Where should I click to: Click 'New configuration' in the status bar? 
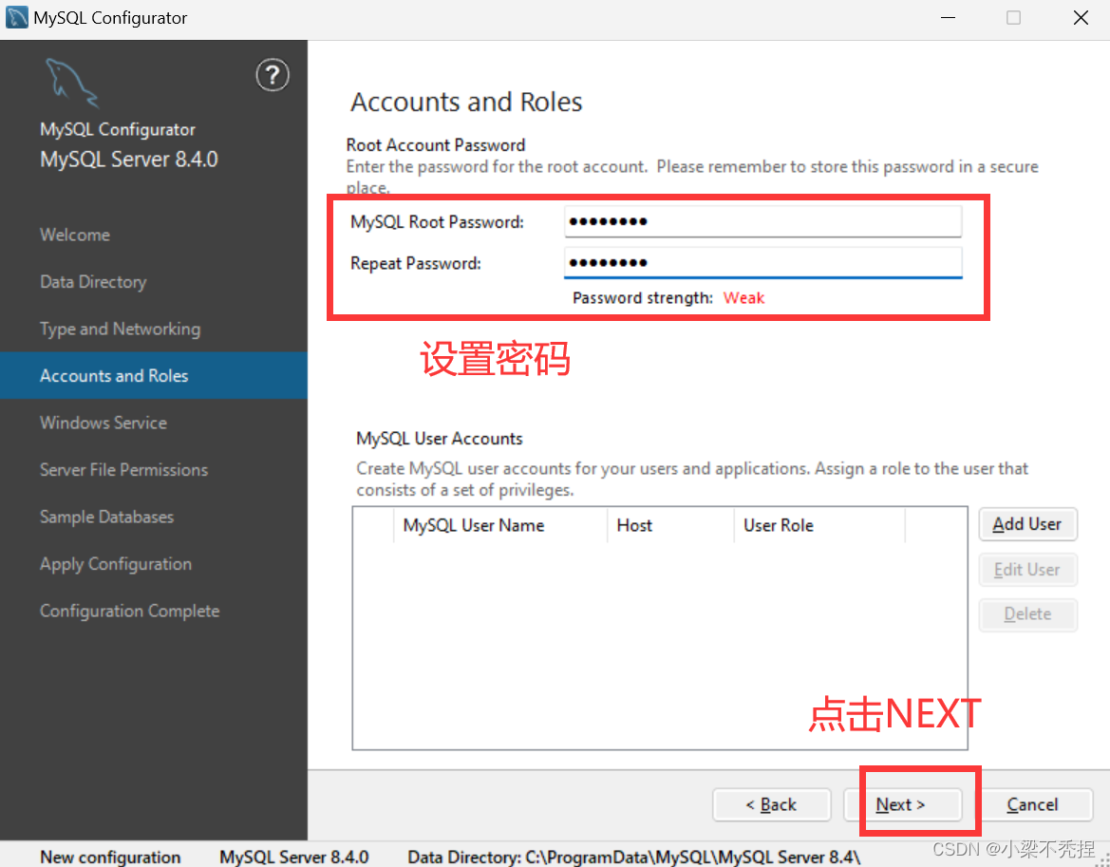pyautogui.click(x=110, y=858)
